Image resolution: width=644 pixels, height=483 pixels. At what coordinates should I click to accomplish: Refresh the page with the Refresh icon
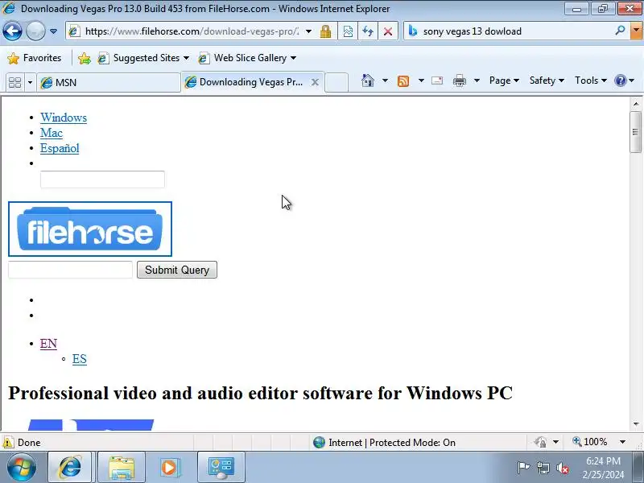point(368,31)
